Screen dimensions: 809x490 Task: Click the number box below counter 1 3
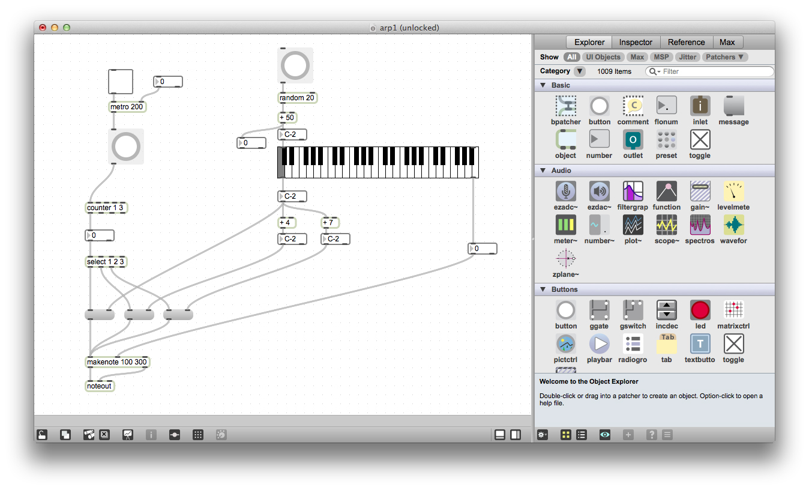100,235
